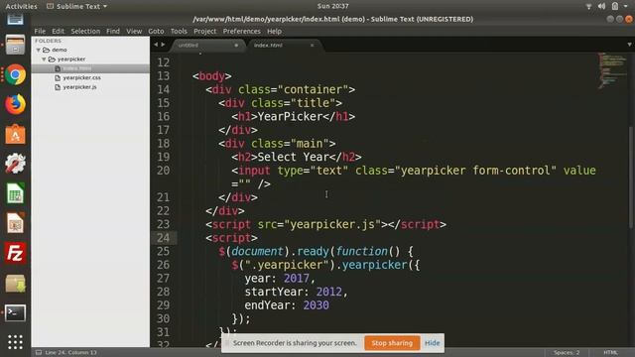Click file icon beside yearpicker.js
Image resolution: width=635 pixels, height=357 pixels.
pyautogui.click(x=58, y=87)
